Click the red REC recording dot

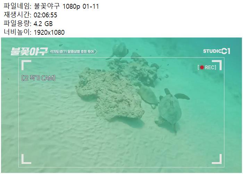point(202,67)
